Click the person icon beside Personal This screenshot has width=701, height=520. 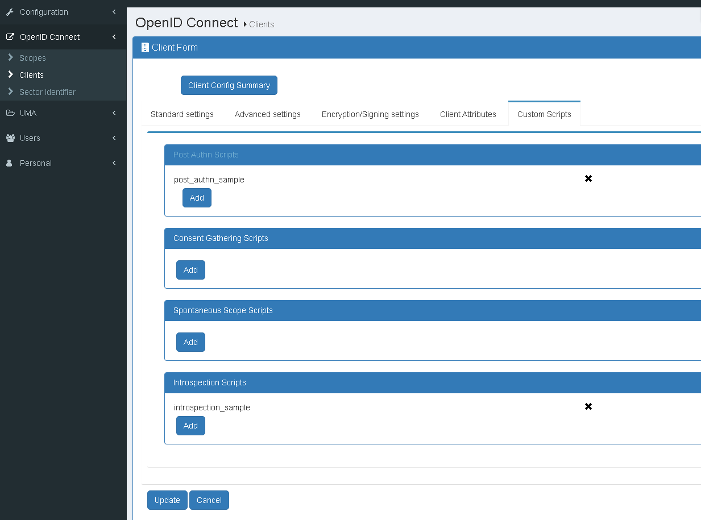point(9,163)
